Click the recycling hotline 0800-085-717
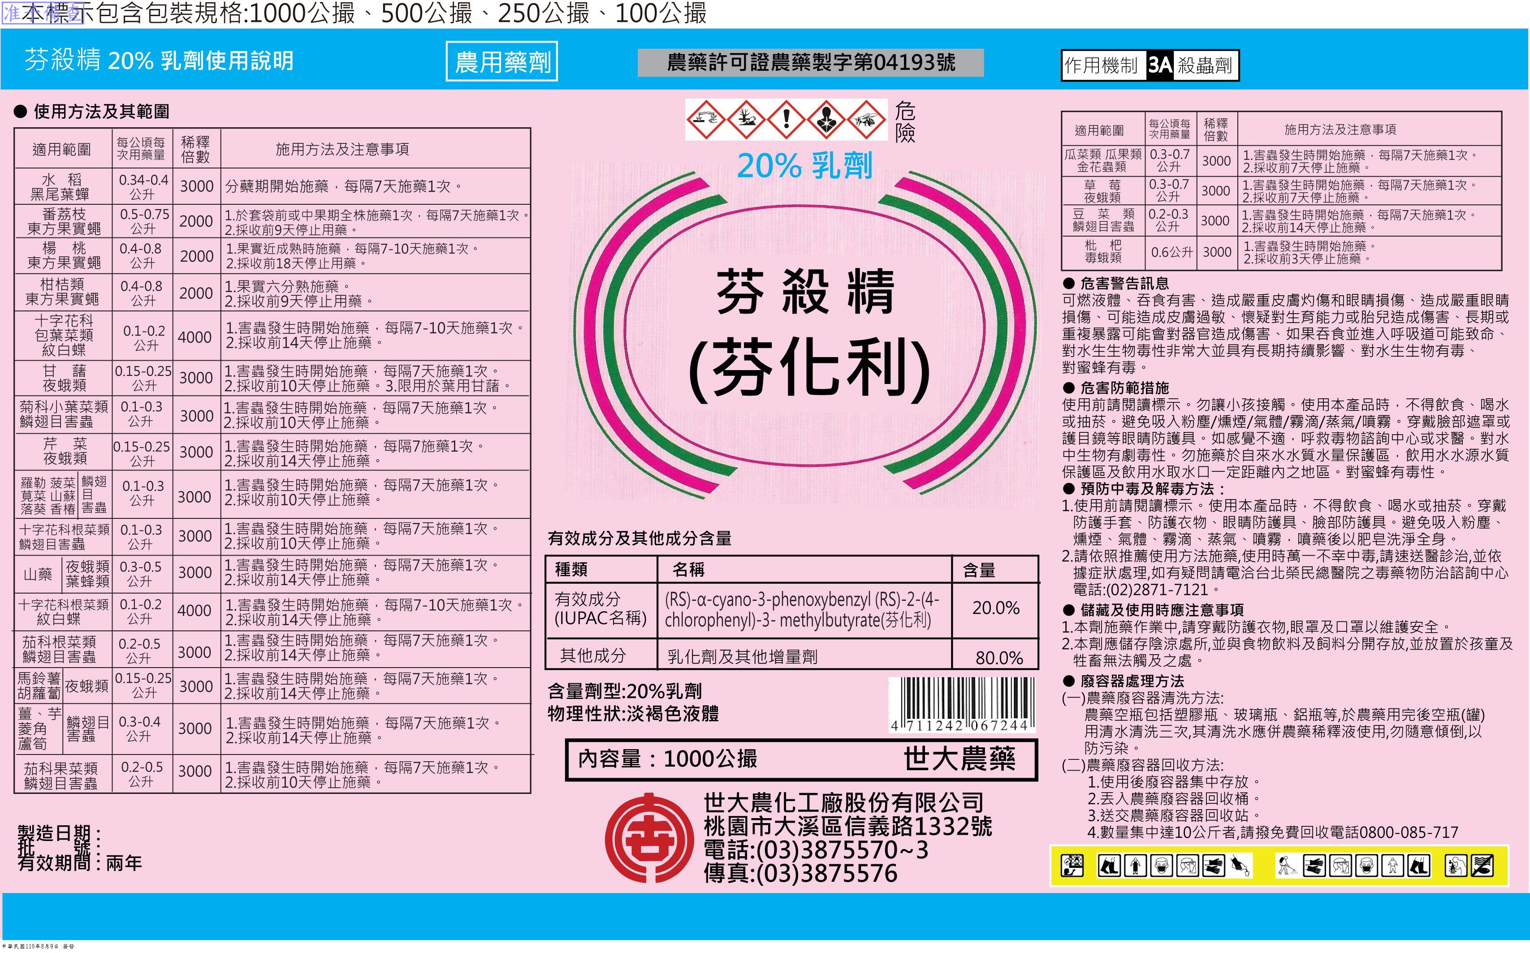The height and width of the screenshot is (953, 1530). click(x=1409, y=832)
